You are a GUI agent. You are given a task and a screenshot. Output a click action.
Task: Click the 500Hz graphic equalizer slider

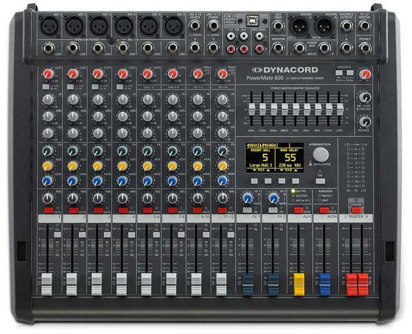[285, 110]
